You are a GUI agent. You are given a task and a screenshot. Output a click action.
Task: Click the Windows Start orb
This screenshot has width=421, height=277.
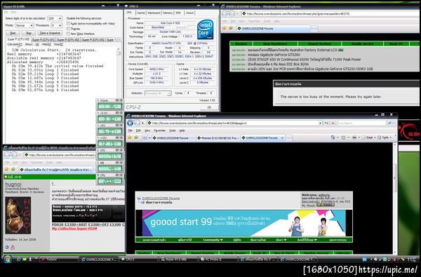pyautogui.click(x=7, y=259)
